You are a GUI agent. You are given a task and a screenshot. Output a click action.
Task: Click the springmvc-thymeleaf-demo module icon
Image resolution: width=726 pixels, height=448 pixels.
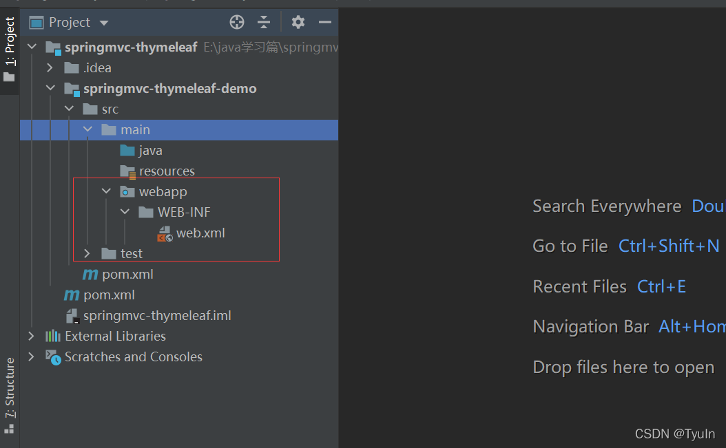(x=72, y=89)
